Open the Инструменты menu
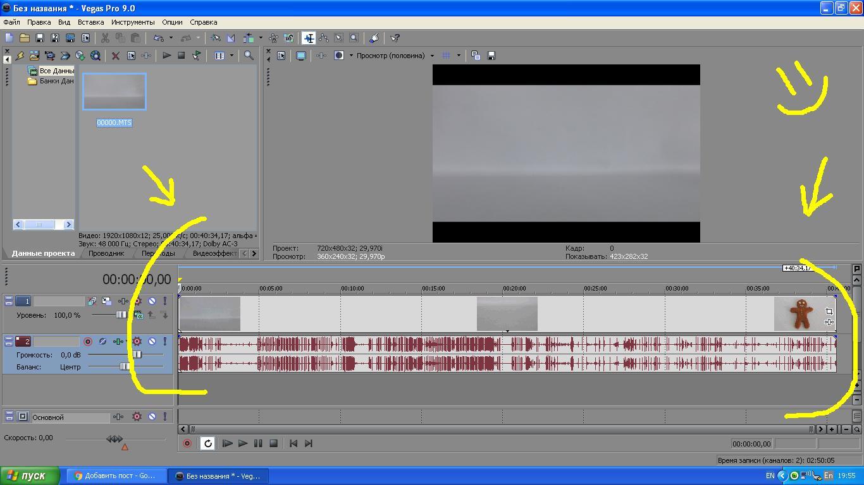Image resolution: width=864 pixels, height=485 pixels. [133, 22]
